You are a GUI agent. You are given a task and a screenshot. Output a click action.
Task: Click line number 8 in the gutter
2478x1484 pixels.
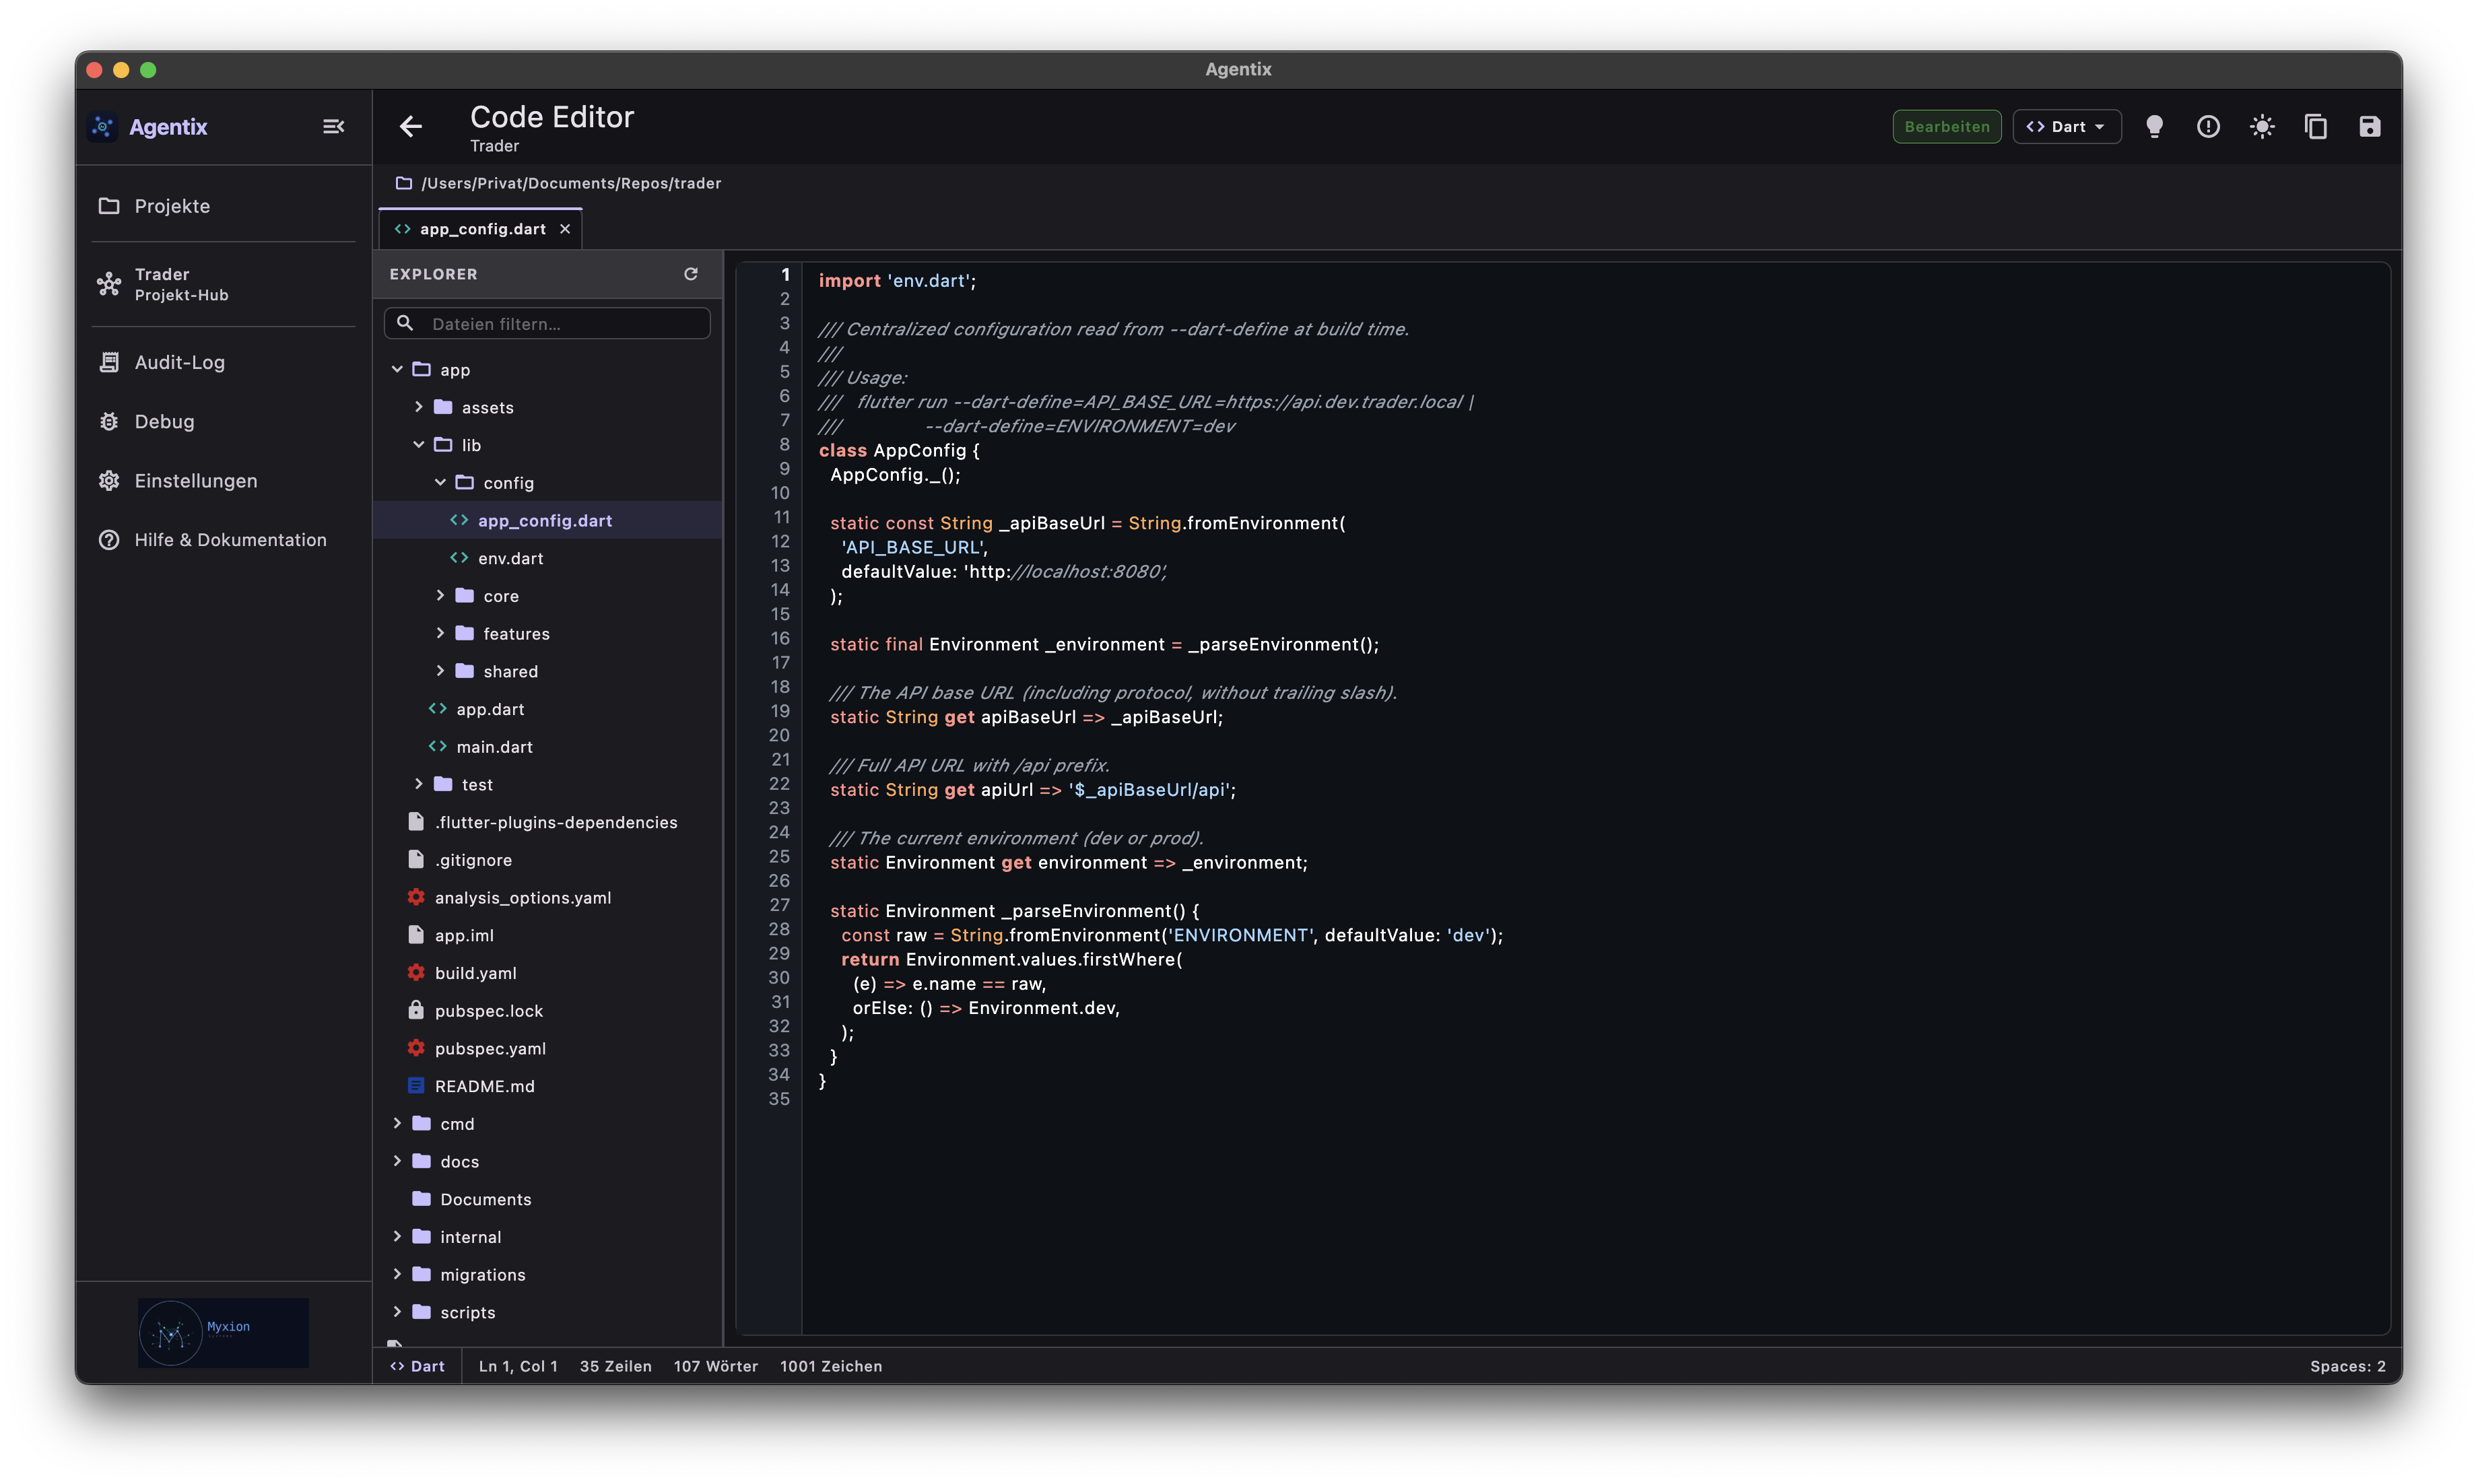(784, 445)
